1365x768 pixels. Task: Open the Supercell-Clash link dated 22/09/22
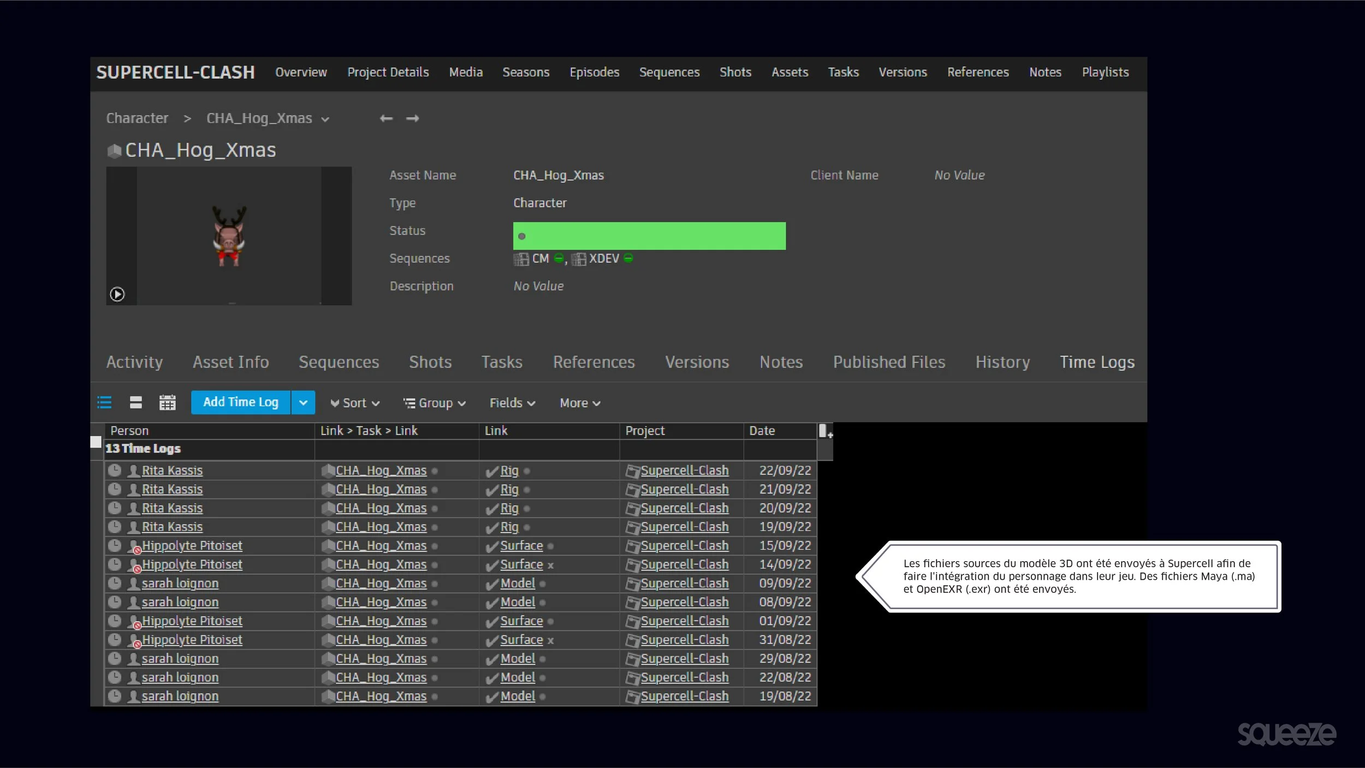[x=684, y=471]
